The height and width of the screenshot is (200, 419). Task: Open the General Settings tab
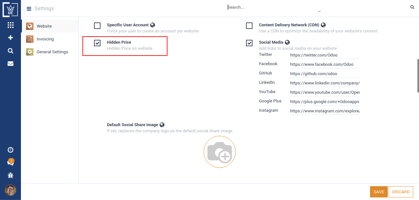52,52
